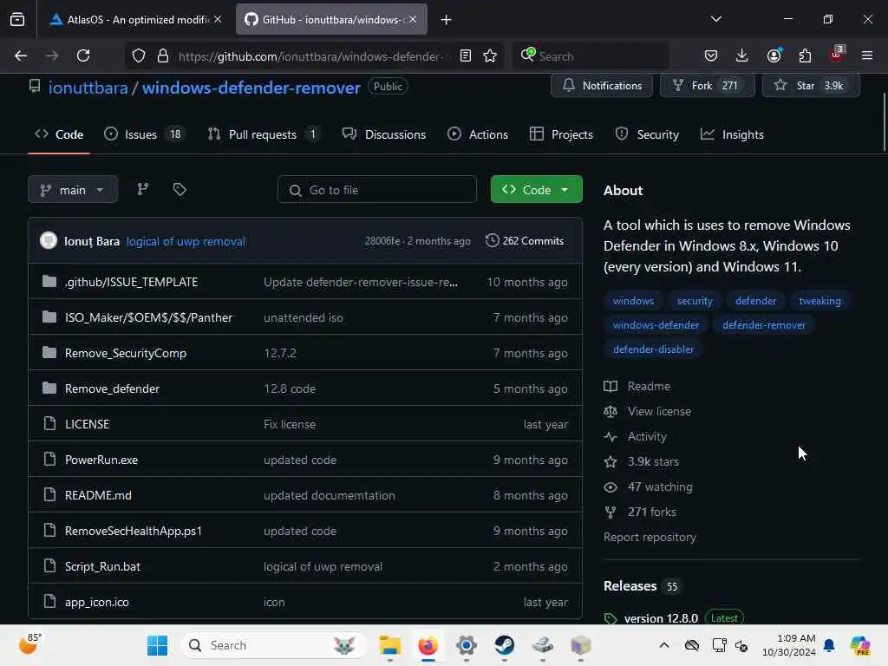
Task: Open the windows-defender-remover repo name link
Action: (x=251, y=88)
